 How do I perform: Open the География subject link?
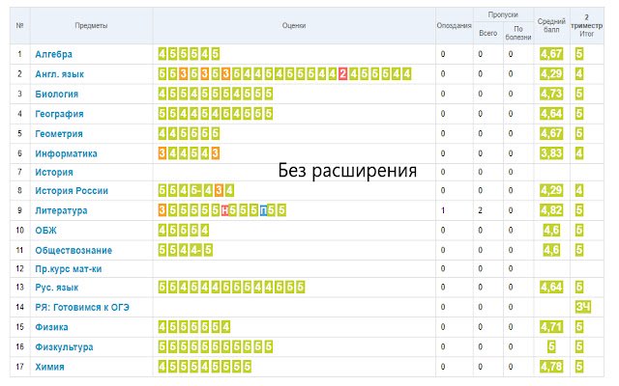click(x=59, y=114)
